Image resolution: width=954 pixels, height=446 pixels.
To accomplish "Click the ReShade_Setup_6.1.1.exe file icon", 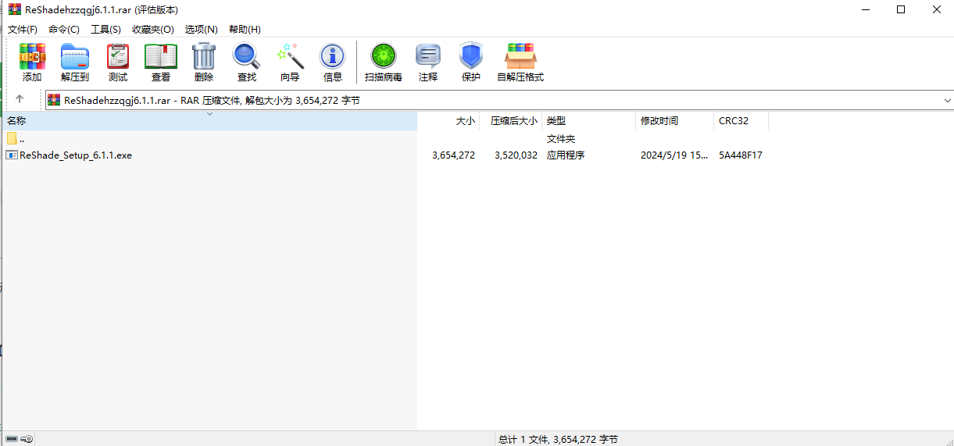I will pyautogui.click(x=12, y=155).
